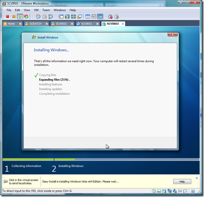Close the SCVIR02 tab
204x197 pixels.
pos(72,24)
